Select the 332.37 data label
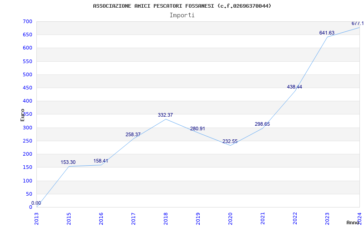This screenshot has width=364, height=227. (165, 115)
